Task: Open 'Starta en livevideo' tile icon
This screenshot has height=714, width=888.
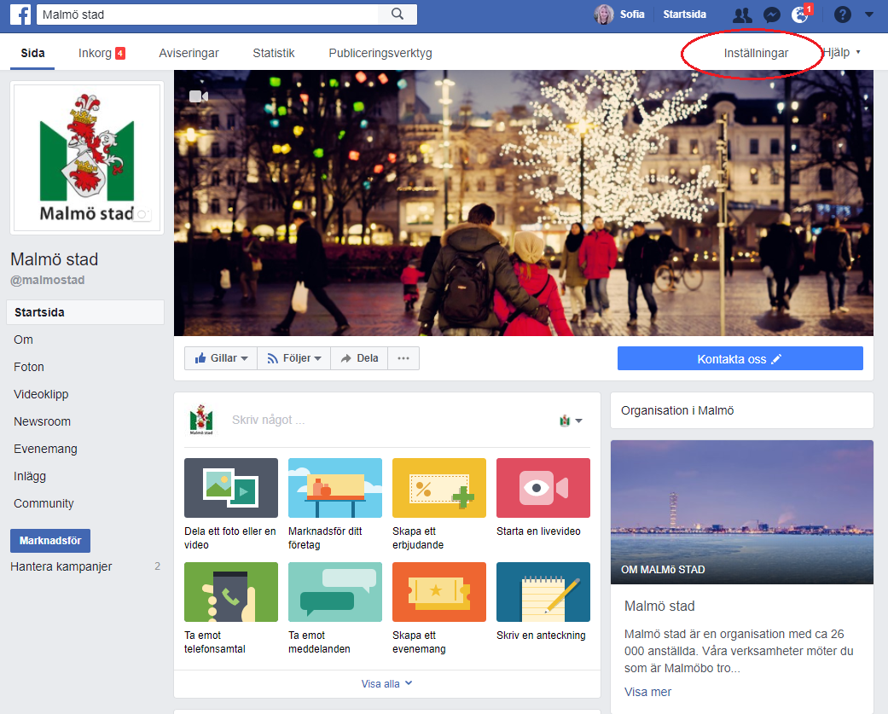Action: pyautogui.click(x=543, y=487)
